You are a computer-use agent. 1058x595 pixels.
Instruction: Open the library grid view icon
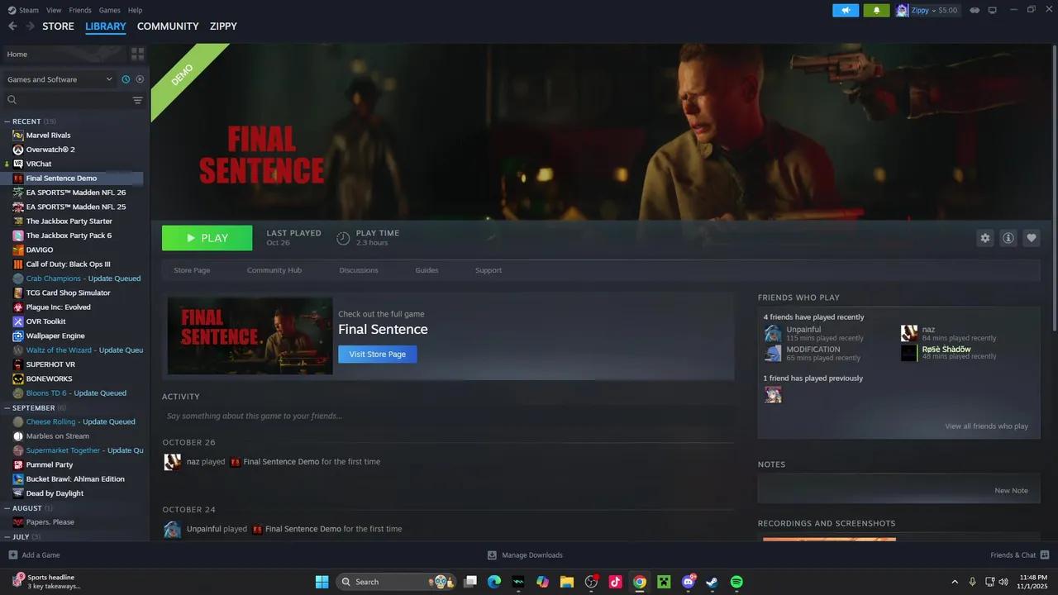click(x=137, y=53)
